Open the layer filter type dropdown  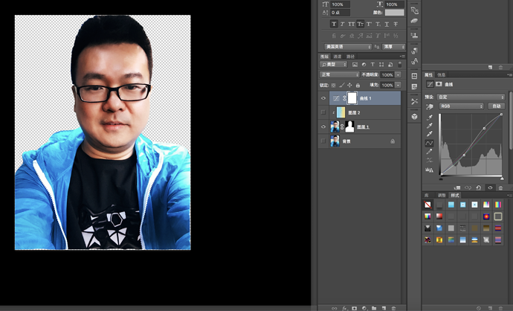[333, 65]
